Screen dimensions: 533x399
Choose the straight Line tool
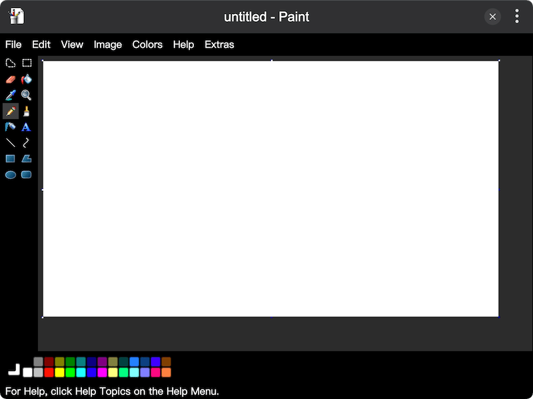tap(11, 143)
